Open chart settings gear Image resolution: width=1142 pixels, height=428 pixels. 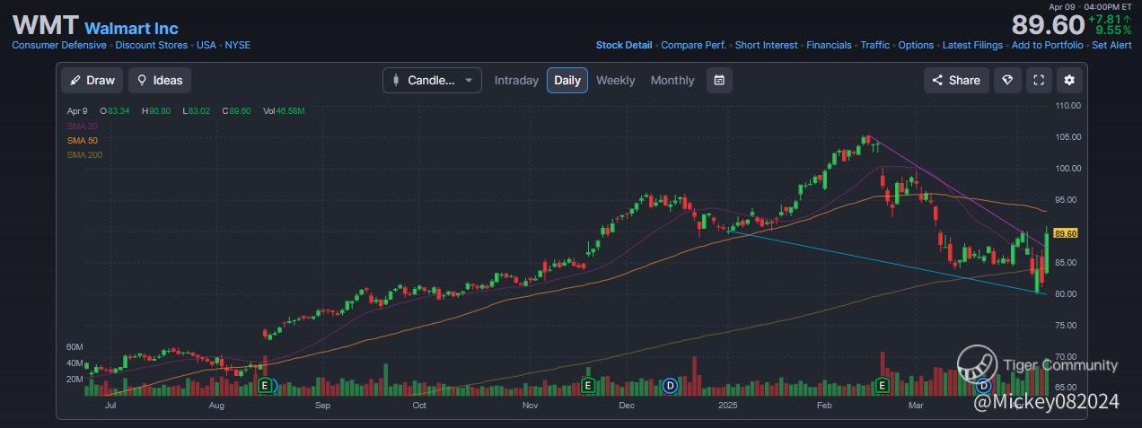tap(1069, 80)
